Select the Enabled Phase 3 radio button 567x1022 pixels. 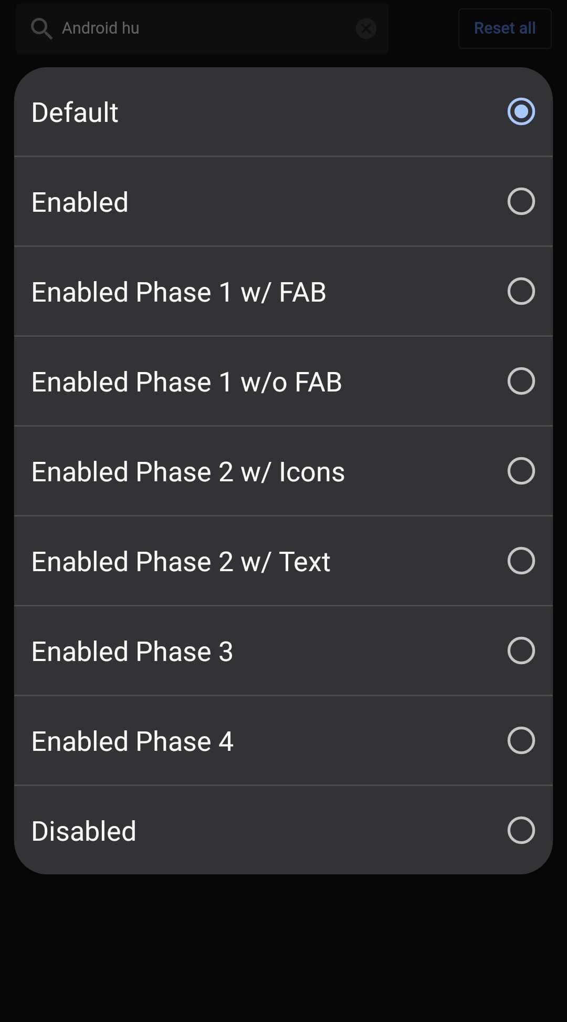[x=521, y=651]
